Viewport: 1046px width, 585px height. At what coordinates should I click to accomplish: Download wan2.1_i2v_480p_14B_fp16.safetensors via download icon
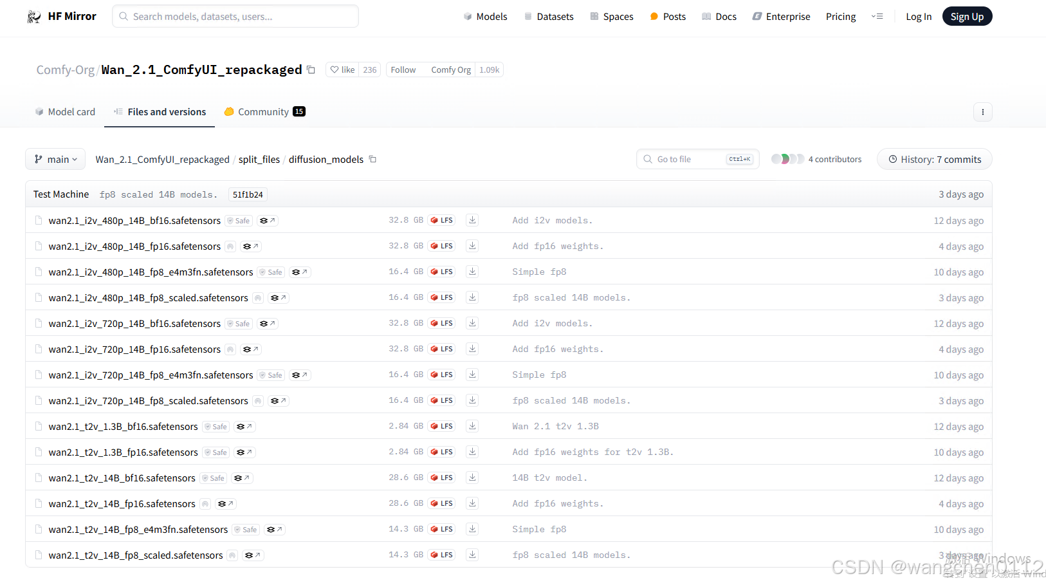472,246
